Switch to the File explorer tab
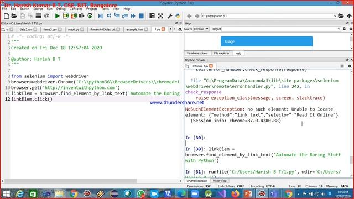The width and height of the screenshot is (354, 199). [221, 53]
